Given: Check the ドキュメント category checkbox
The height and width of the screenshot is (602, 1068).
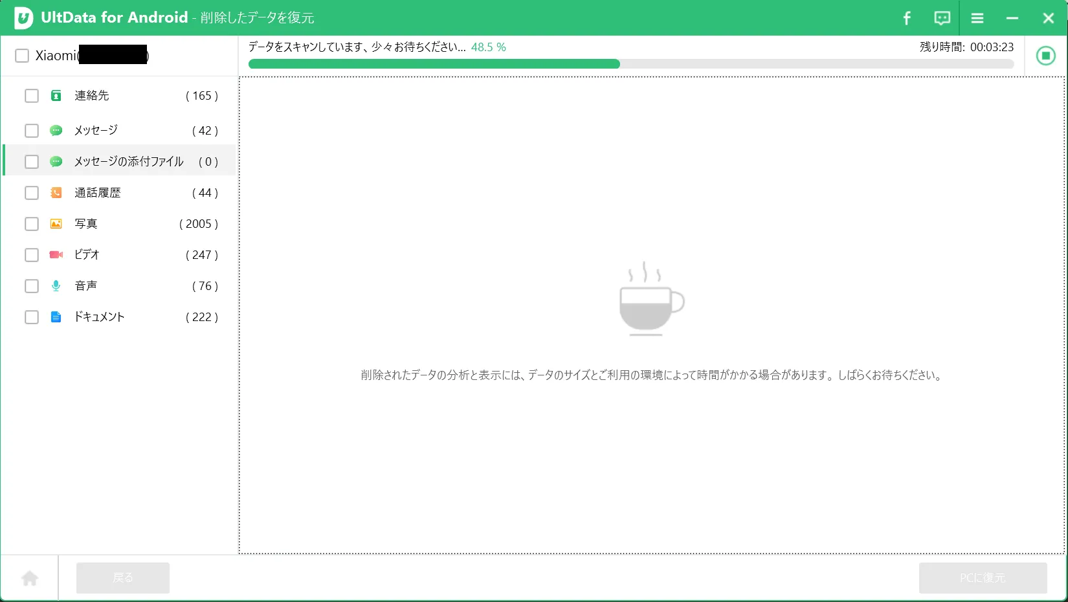Looking at the screenshot, I should tap(31, 317).
